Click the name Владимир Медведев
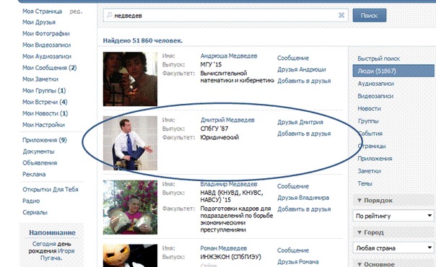Screen dimensions: 436x267 (229, 184)
